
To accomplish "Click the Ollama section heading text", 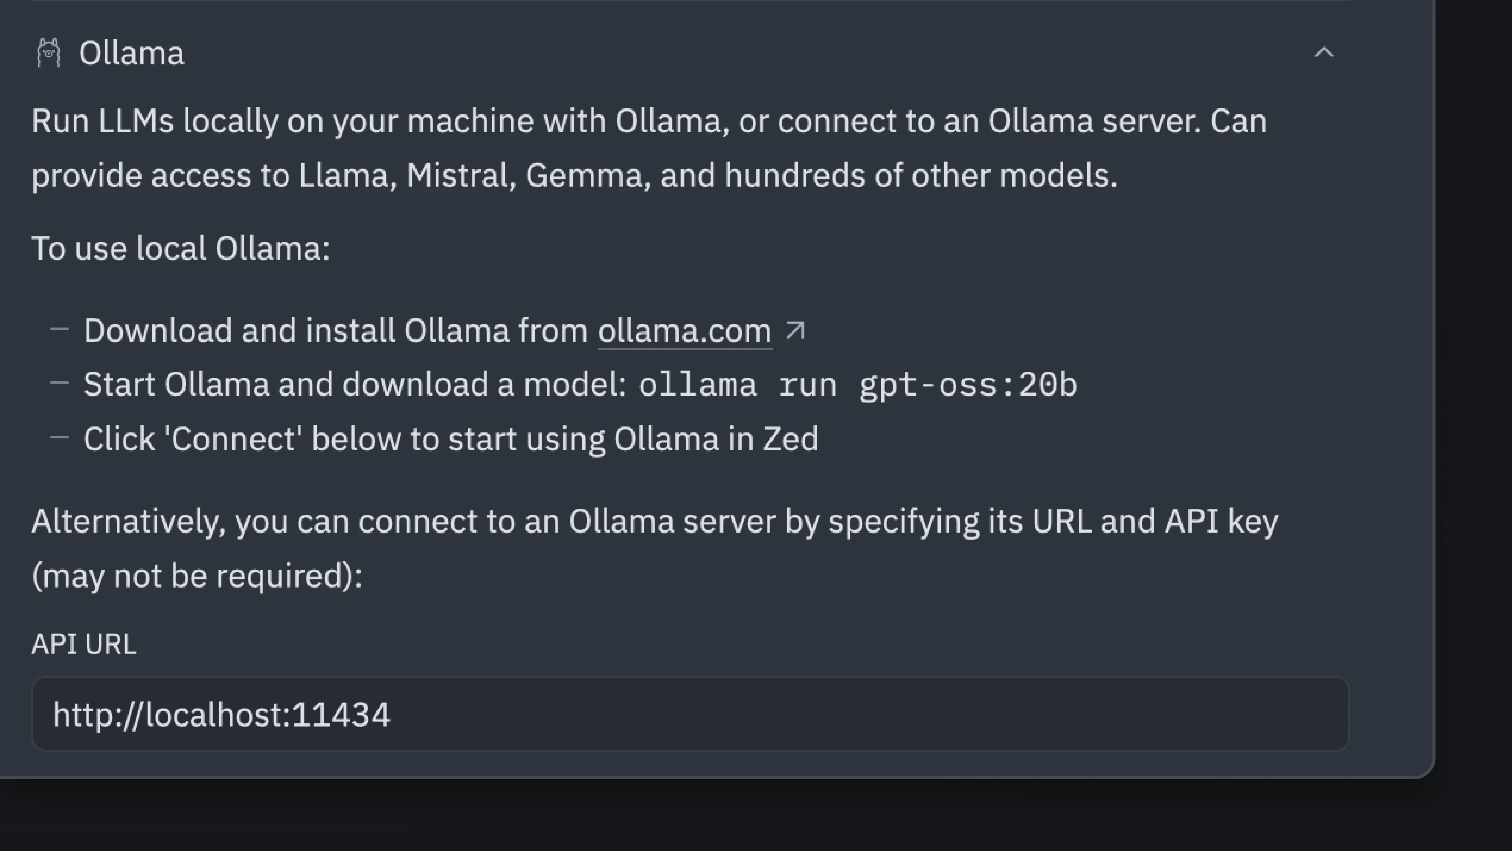I will click(x=131, y=54).
